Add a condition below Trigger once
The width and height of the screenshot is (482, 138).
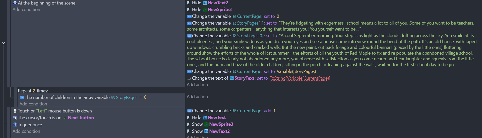[x=26, y=131]
